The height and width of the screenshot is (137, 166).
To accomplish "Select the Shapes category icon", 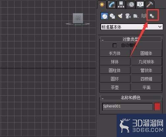I will click(112, 16).
